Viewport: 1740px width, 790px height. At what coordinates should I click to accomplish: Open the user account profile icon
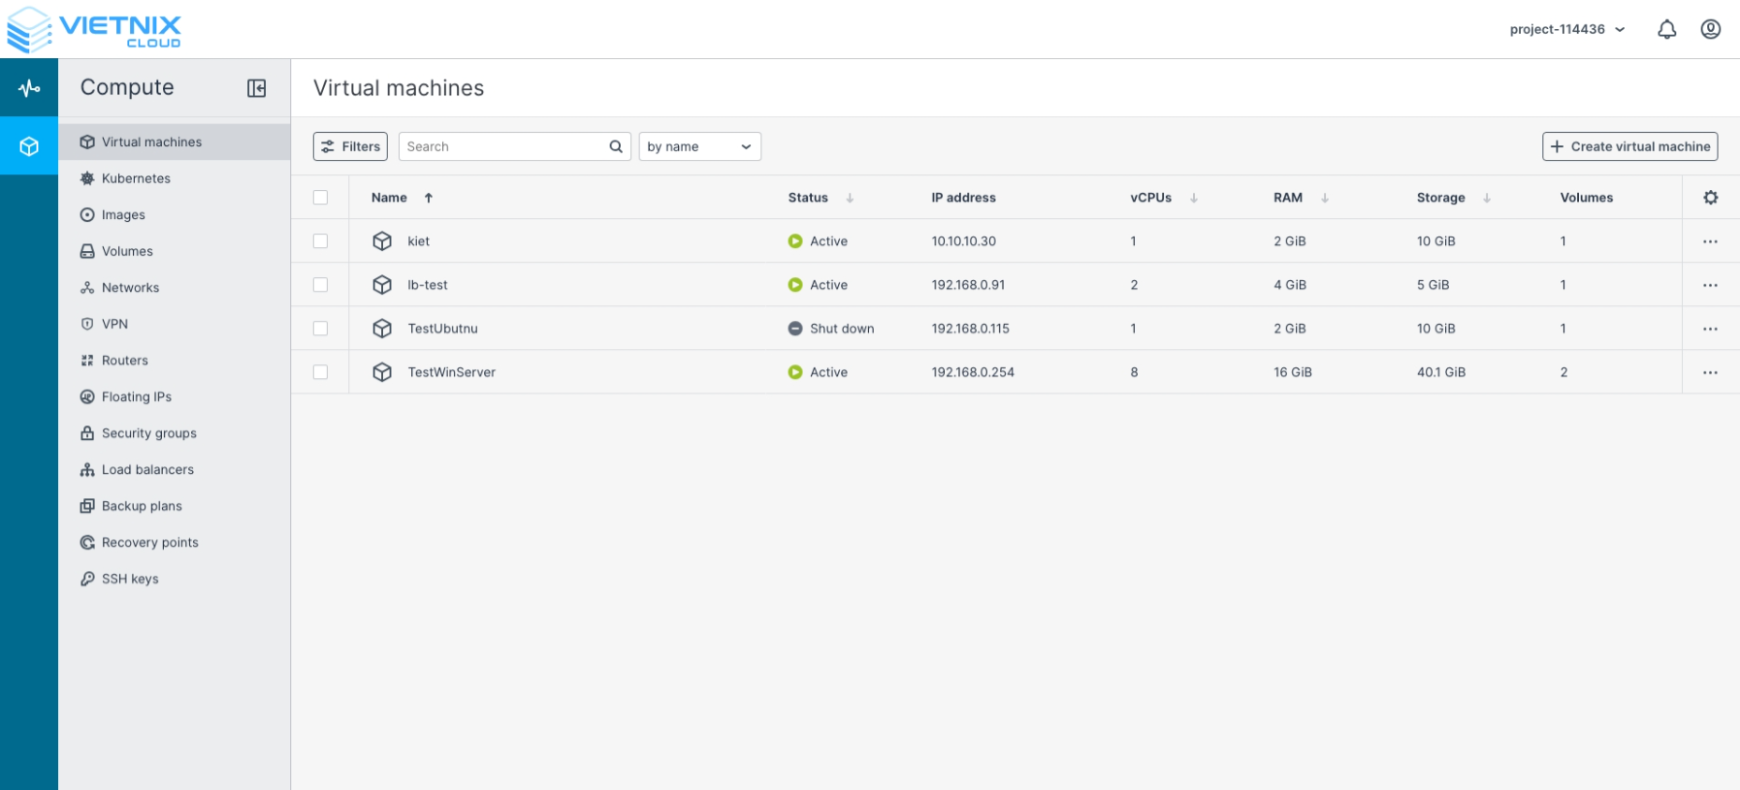tap(1710, 29)
